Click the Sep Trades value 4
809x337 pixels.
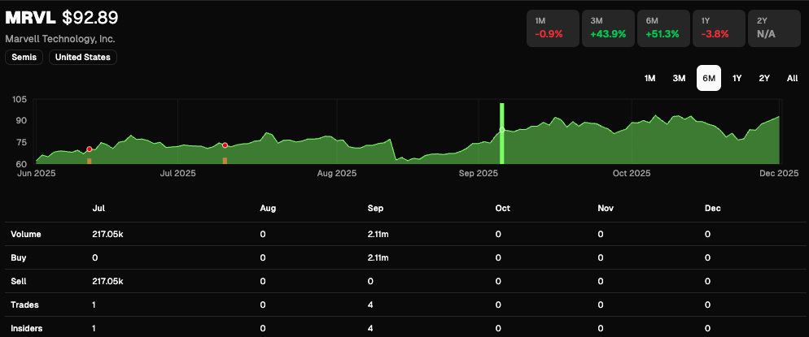click(x=370, y=305)
